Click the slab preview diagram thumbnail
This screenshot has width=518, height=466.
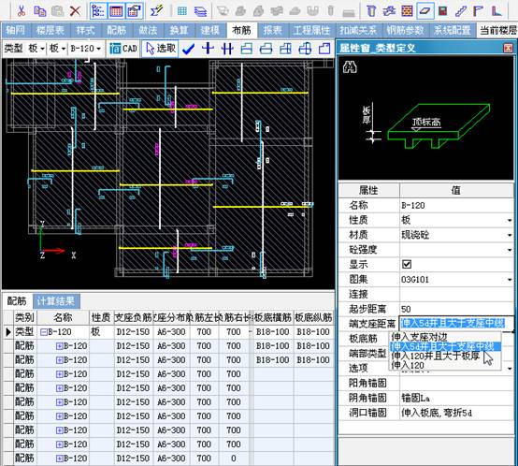click(426, 118)
